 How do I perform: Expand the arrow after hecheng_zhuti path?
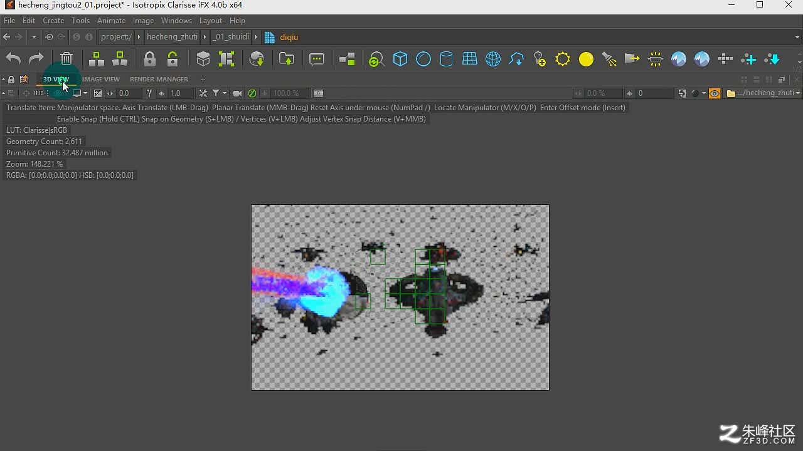(x=205, y=37)
